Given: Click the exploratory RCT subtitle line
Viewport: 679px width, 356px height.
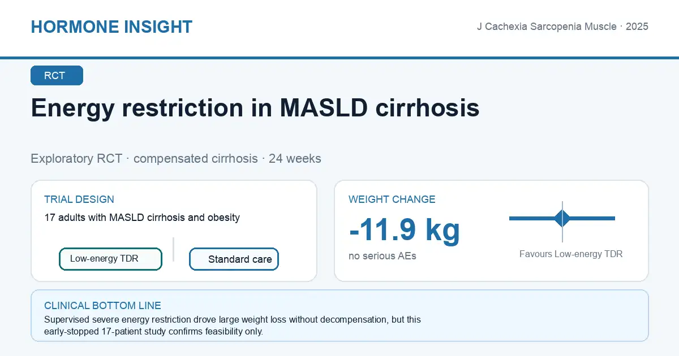Looking at the screenshot, I should (x=176, y=158).
